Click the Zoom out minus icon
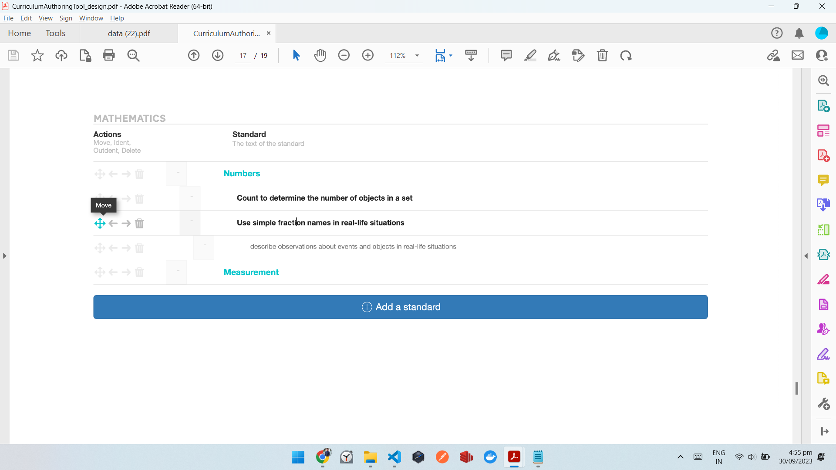836x470 pixels. click(x=344, y=55)
